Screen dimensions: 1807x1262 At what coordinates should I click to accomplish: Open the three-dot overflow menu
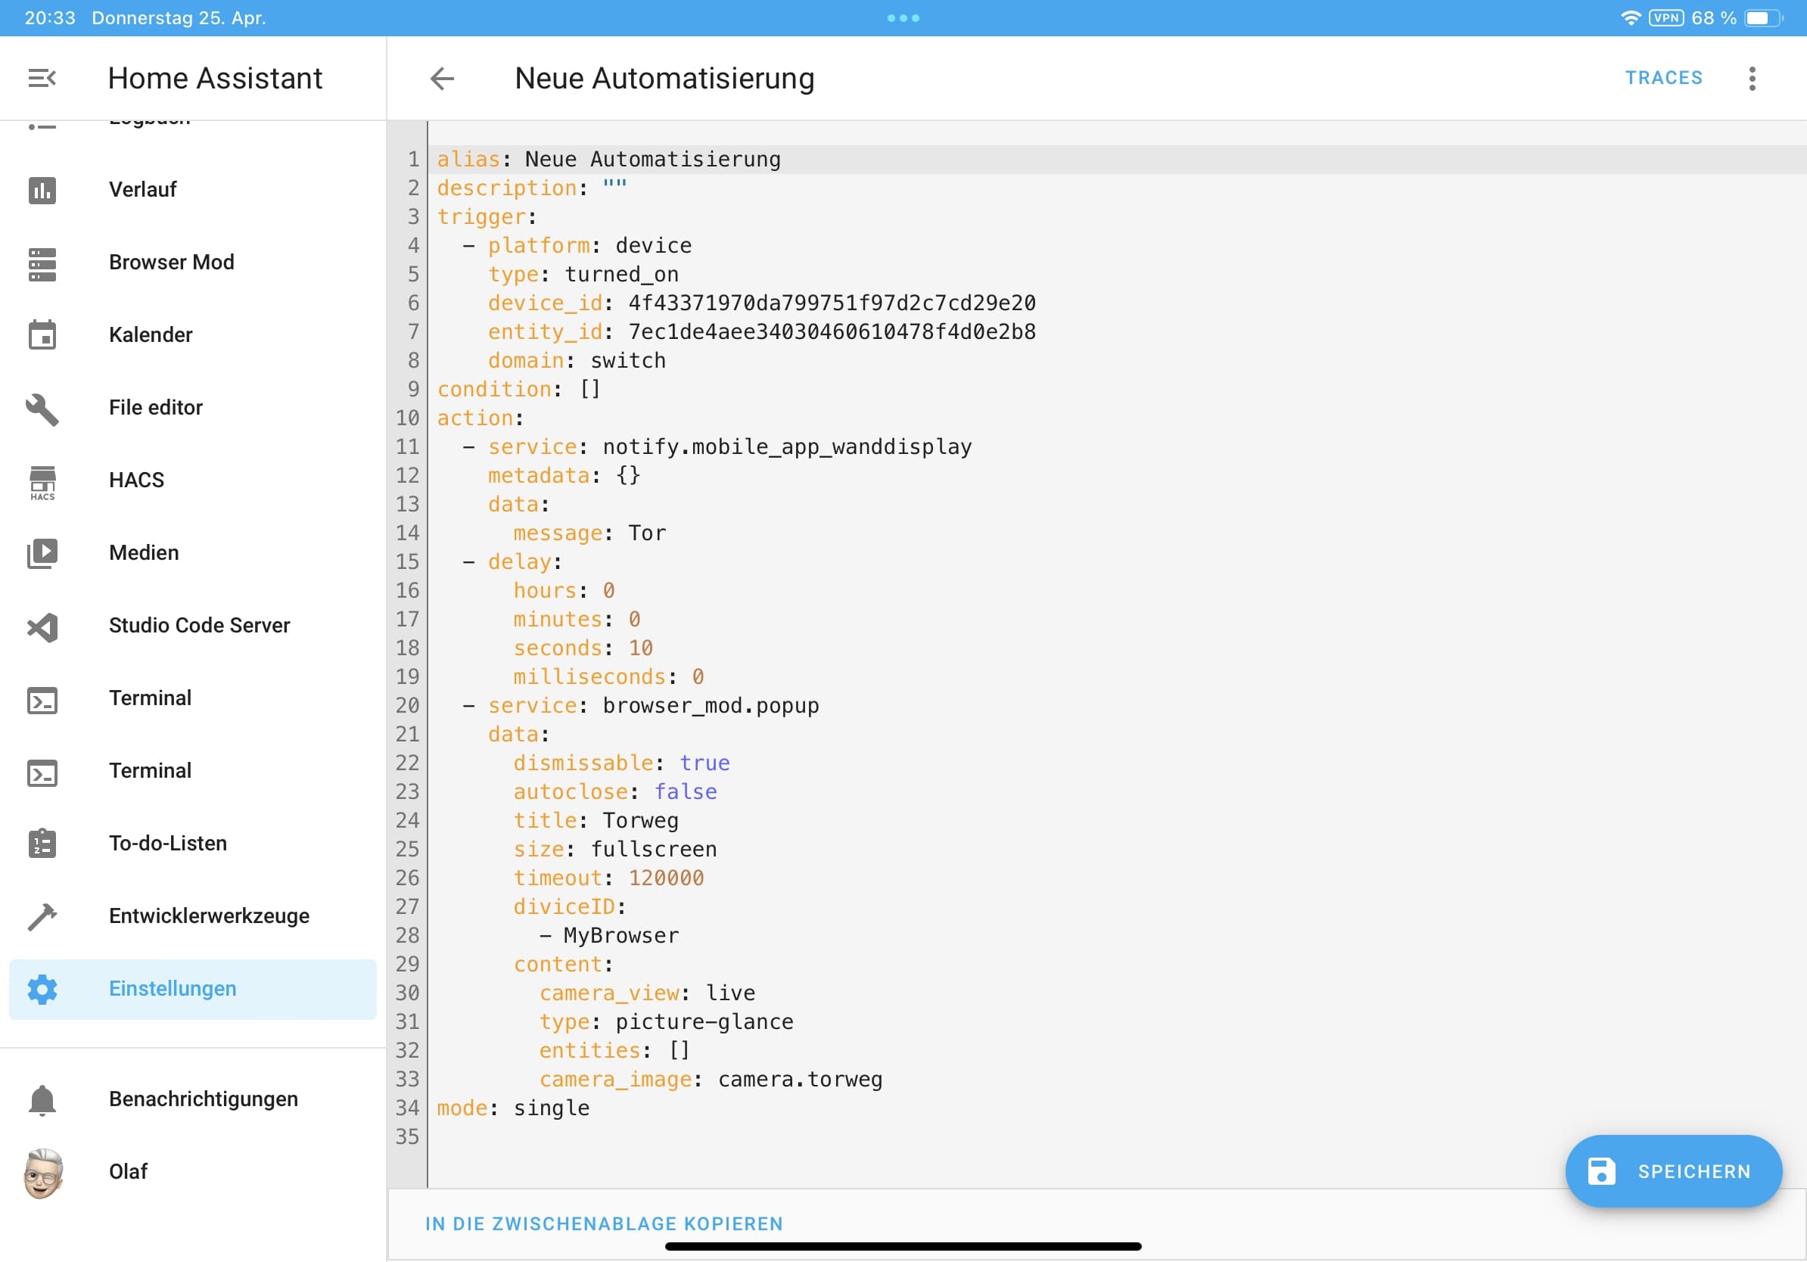1752,78
